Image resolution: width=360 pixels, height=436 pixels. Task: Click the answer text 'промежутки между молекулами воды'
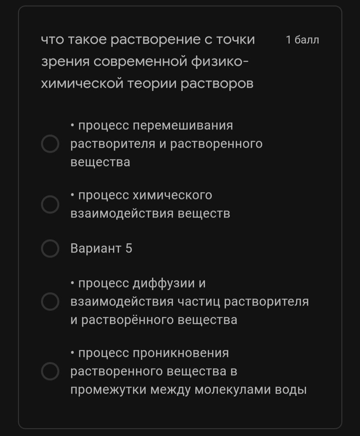[188, 390]
